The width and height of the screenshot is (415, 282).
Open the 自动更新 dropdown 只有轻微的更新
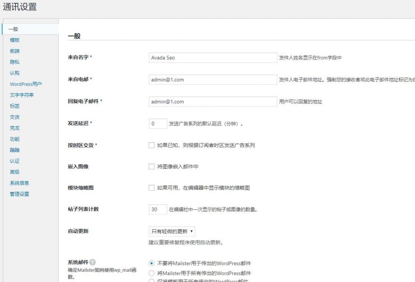[x=172, y=231]
